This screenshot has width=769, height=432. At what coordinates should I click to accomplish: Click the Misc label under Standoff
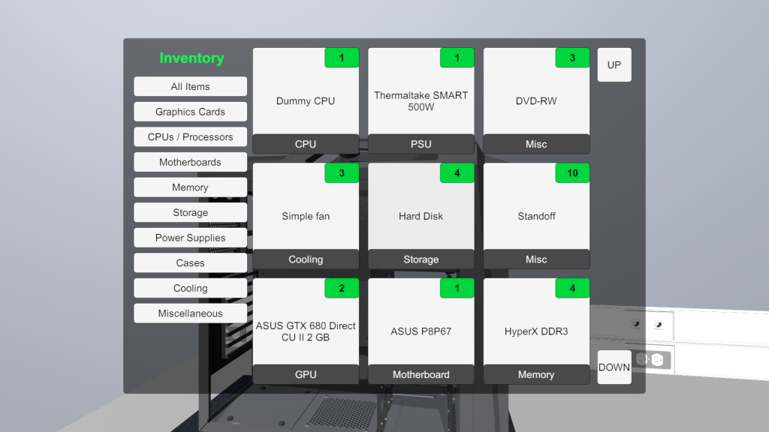point(536,259)
